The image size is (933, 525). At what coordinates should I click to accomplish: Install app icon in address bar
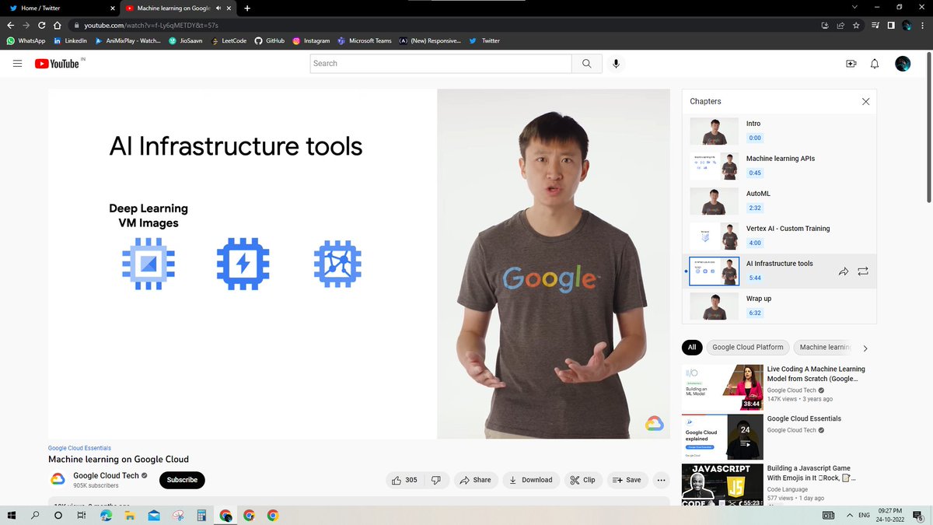(x=825, y=25)
